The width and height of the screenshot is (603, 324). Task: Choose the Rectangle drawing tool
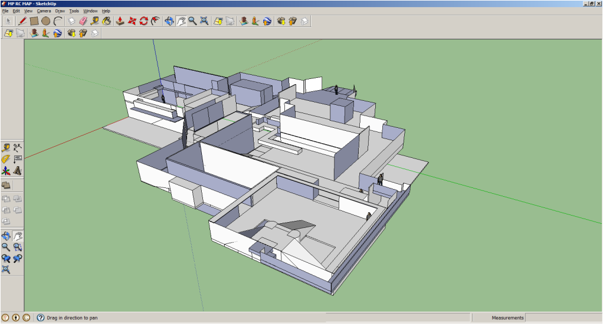coord(34,21)
